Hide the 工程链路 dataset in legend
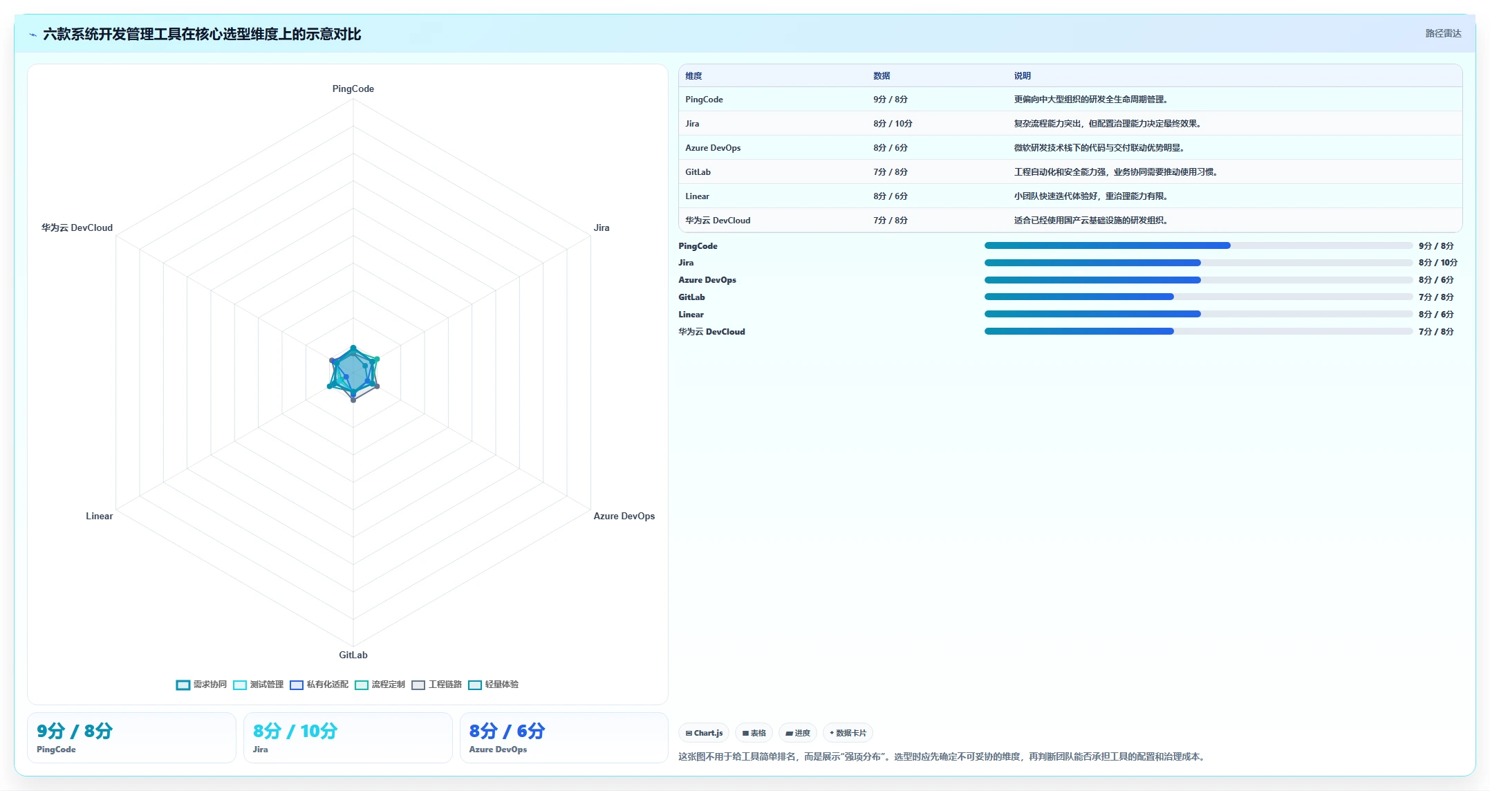 point(436,685)
